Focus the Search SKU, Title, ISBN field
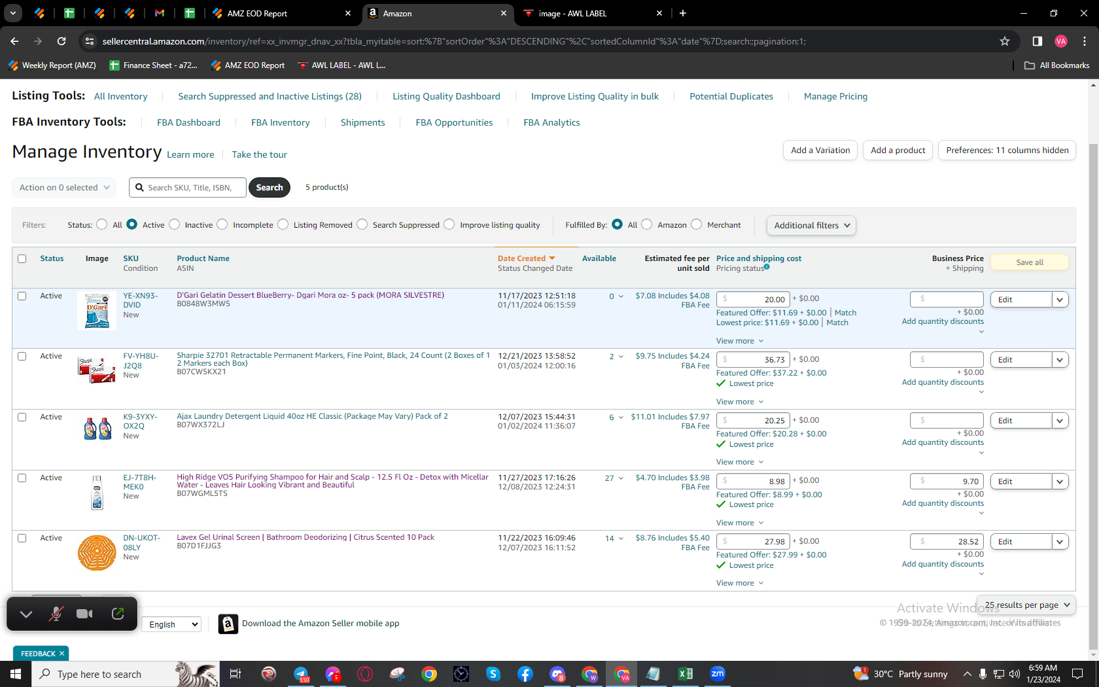Screen dimensions: 1099x687 point(188,188)
